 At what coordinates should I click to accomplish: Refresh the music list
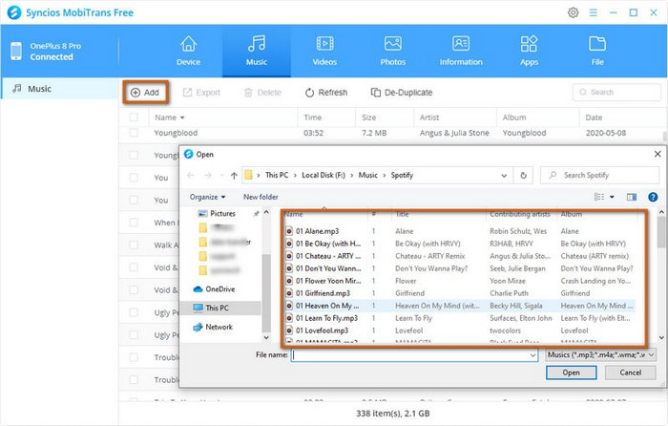tap(326, 93)
